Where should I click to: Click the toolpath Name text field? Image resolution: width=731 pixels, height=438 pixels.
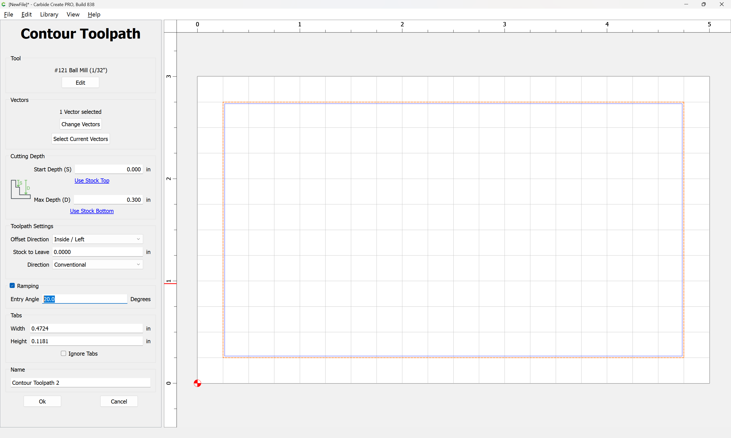(80, 382)
